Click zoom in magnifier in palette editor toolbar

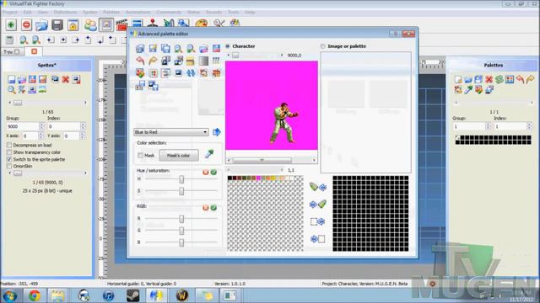coord(178,49)
